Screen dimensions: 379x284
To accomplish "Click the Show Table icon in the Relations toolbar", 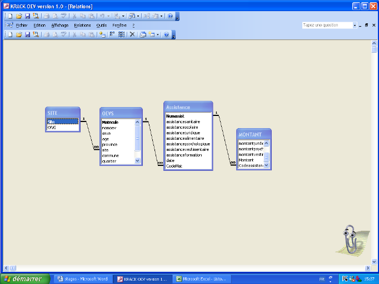I will coord(102,34).
